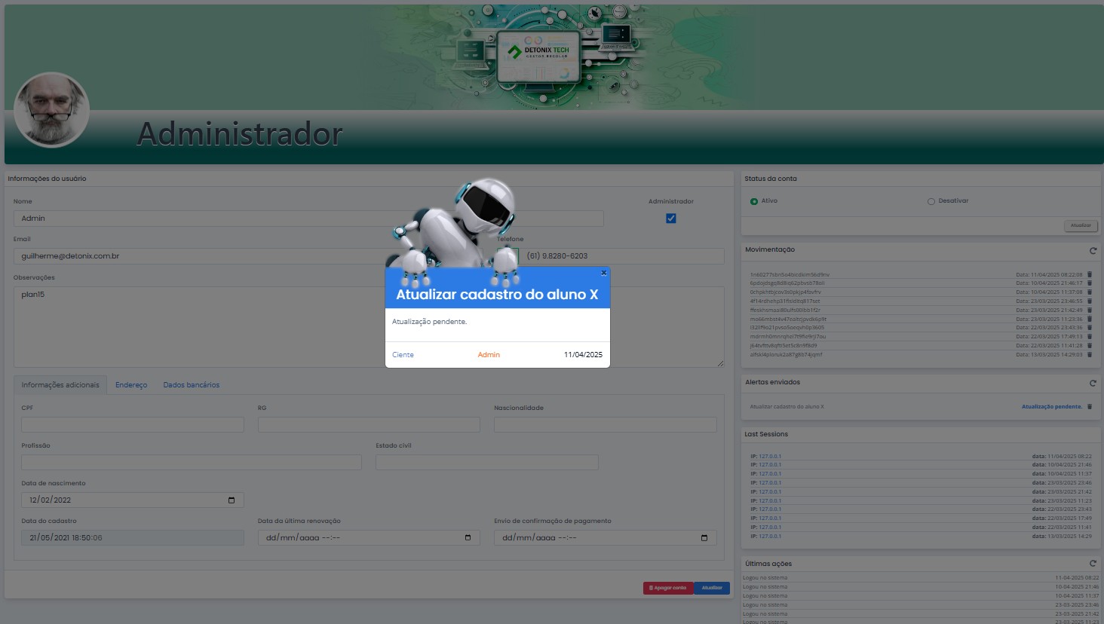Open the IP link for session 13/03/2025 14:29
Image resolution: width=1104 pixels, height=624 pixels.
point(770,537)
